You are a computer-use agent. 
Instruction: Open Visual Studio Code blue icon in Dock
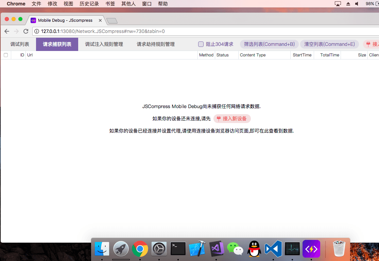(x=273, y=249)
